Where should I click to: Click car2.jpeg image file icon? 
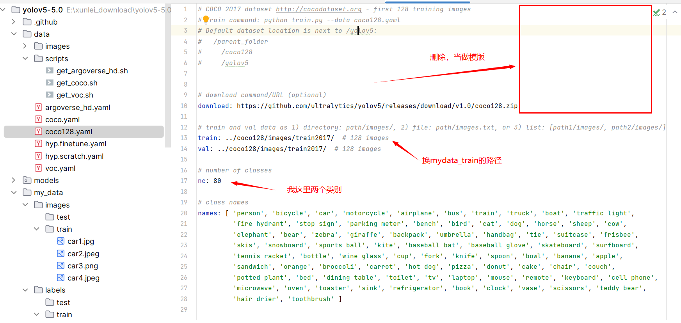(60, 254)
